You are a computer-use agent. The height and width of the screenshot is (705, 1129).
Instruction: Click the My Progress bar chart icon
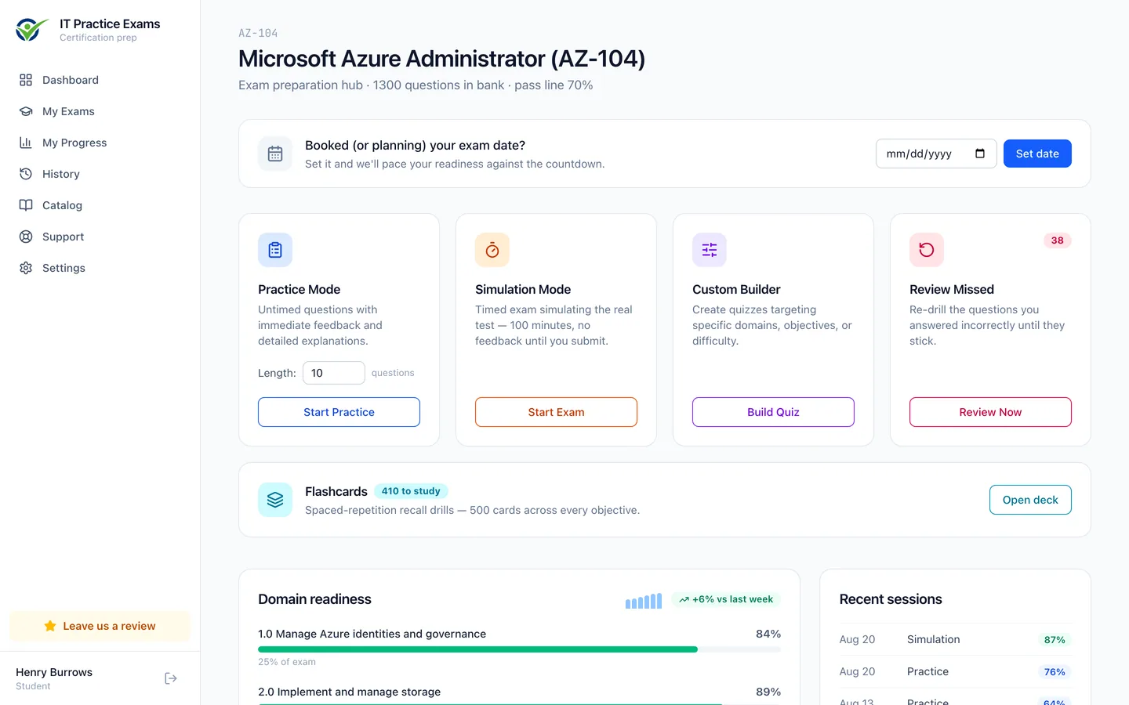click(x=26, y=143)
